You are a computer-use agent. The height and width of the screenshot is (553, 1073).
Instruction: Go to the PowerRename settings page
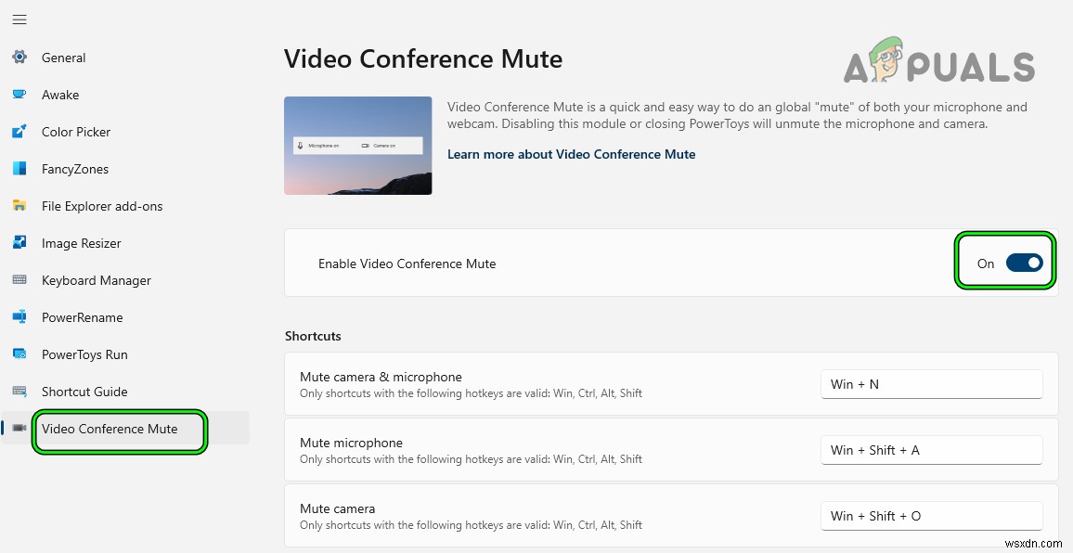[x=82, y=317]
